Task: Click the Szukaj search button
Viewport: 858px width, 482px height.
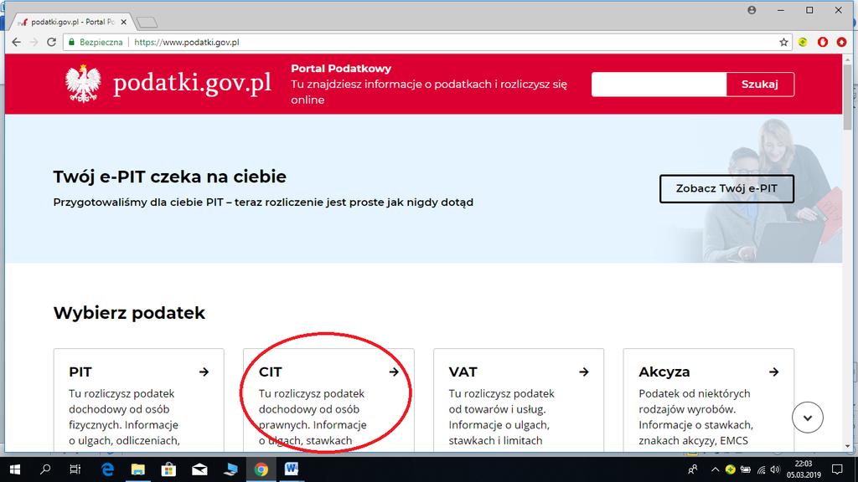Action: (x=759, y=85)
